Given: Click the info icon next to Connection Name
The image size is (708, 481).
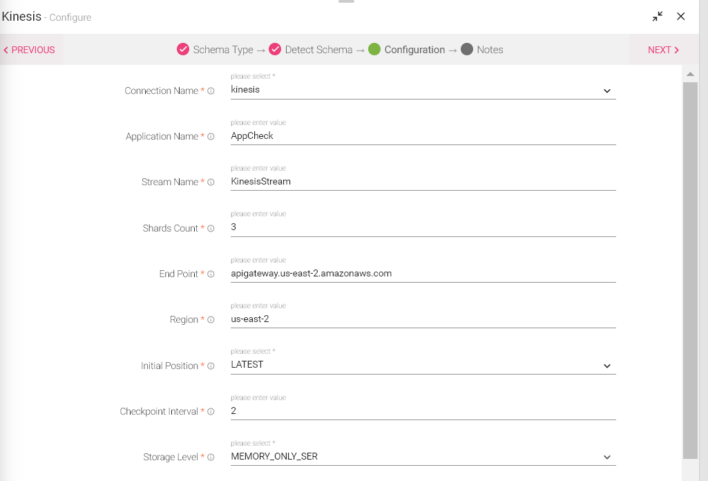Looking at the screenshot, I should (211, 91).
